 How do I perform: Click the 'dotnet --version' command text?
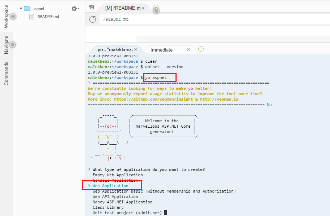tap(164, 67)
